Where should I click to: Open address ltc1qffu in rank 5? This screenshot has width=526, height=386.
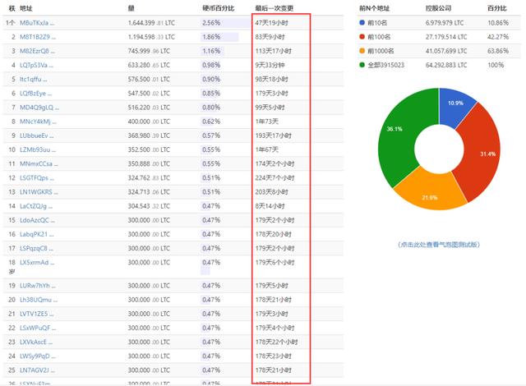pyautogui.click(x=35, y=79)
